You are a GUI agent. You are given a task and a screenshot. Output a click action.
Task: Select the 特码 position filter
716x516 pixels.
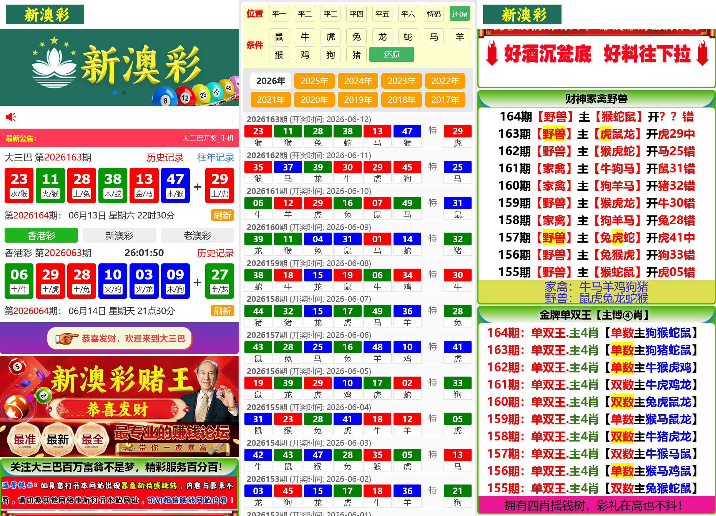[434, 14]
